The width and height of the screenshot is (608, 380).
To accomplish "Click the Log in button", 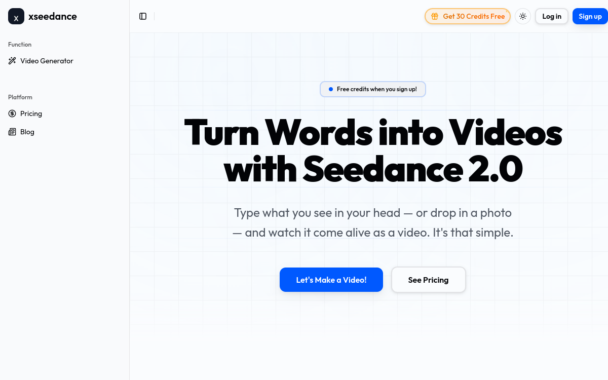I will [552, 16].
